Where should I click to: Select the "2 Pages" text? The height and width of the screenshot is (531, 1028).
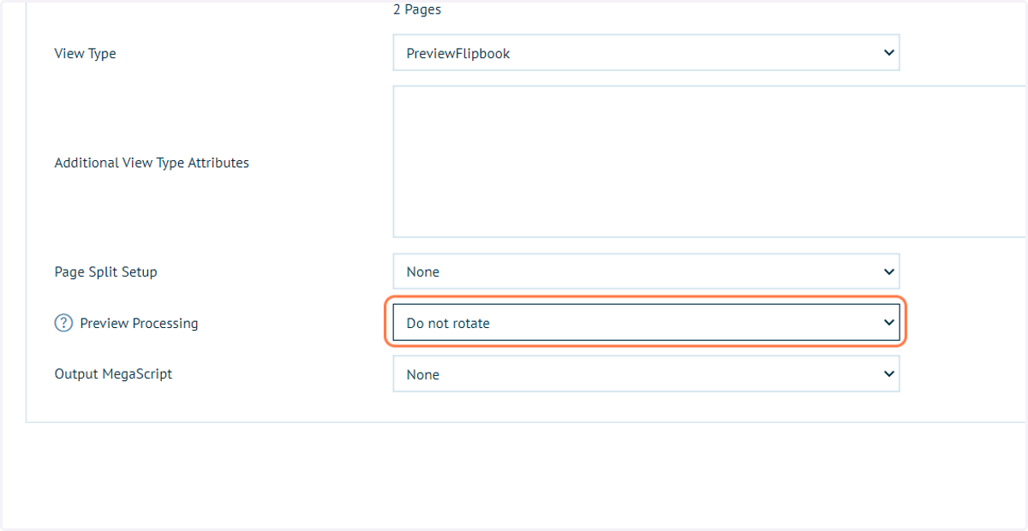point(417,10)
